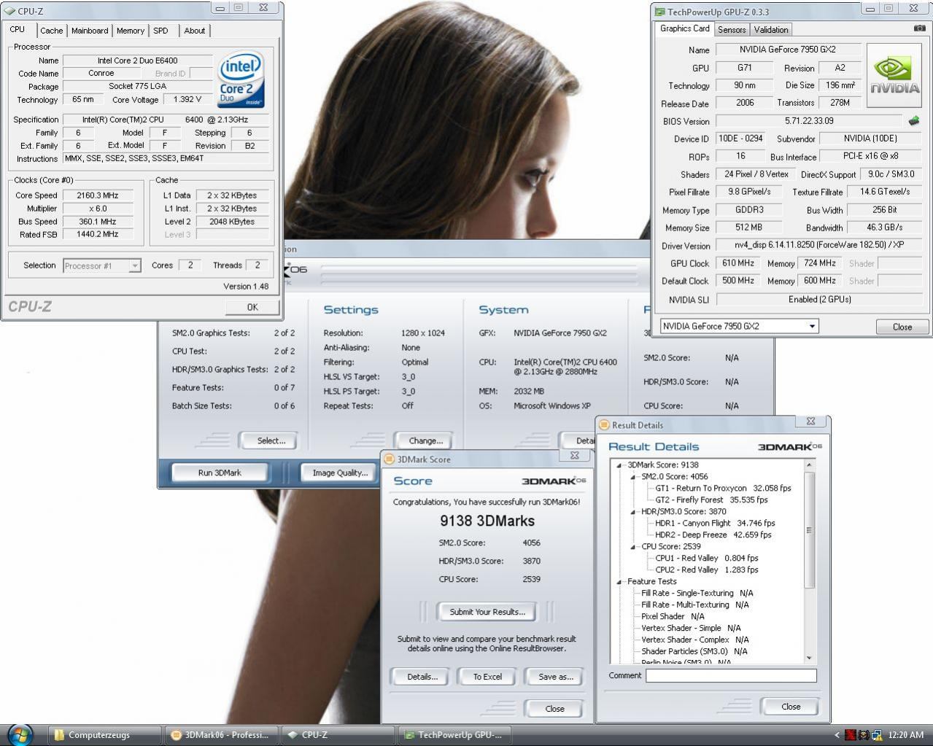
Task: Click the CPU-Z title bar icon
Action: [8, 12]
